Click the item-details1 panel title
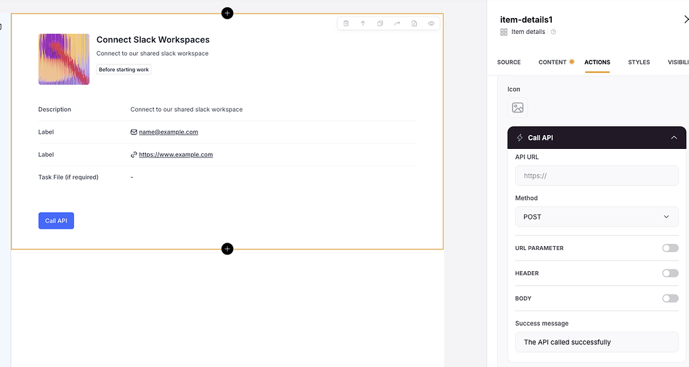This screenshot has width=689, height=367. point(526,20)
